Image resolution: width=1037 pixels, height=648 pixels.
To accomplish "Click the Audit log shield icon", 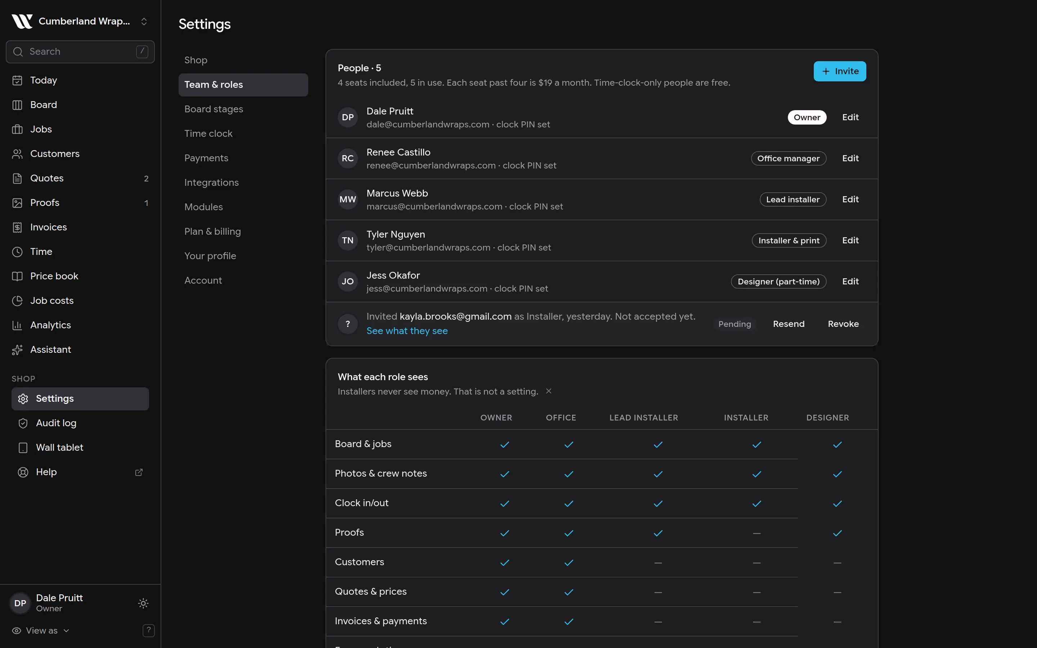I will [x=23, y=423].
